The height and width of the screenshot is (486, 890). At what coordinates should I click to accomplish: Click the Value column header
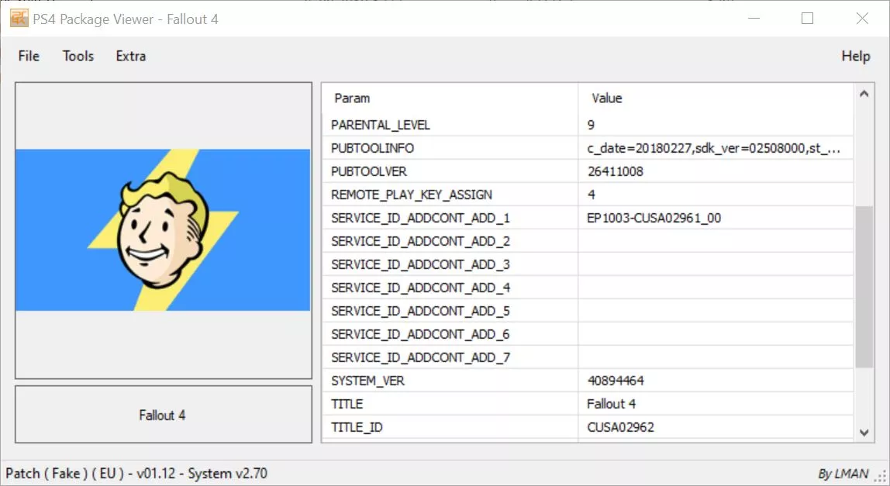tap(607, 98)
